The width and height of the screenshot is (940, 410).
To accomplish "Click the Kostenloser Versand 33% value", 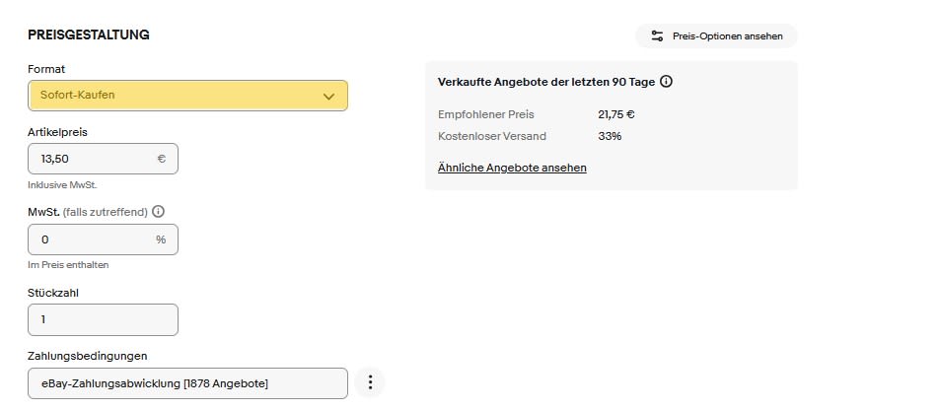I will tap(610, 136).
